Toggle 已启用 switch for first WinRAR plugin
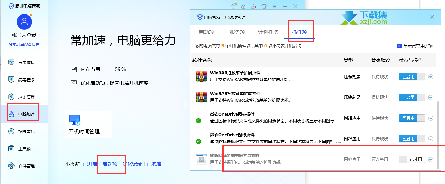445x184 pixels. pyautogui.click(x=412, y=77)
